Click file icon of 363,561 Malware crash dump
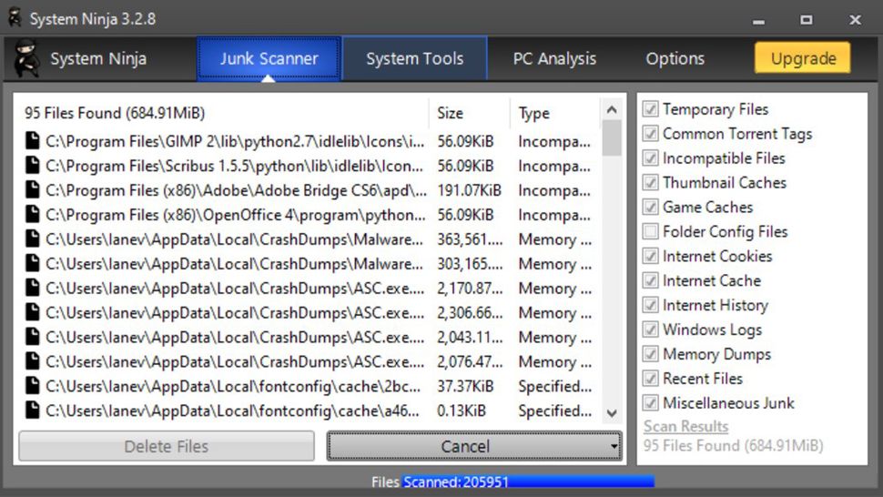Viewport: 883px width, 497px height. click(x=33, y=239)
